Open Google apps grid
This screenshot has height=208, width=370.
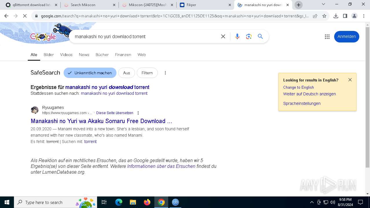[327, 37]
